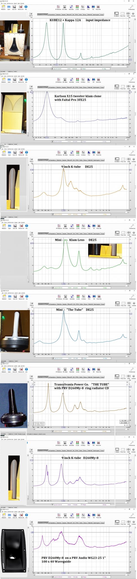
Task: Click Capture camera icon in KUBE12 + Kappa 12A window
Action: pos(31,14)
